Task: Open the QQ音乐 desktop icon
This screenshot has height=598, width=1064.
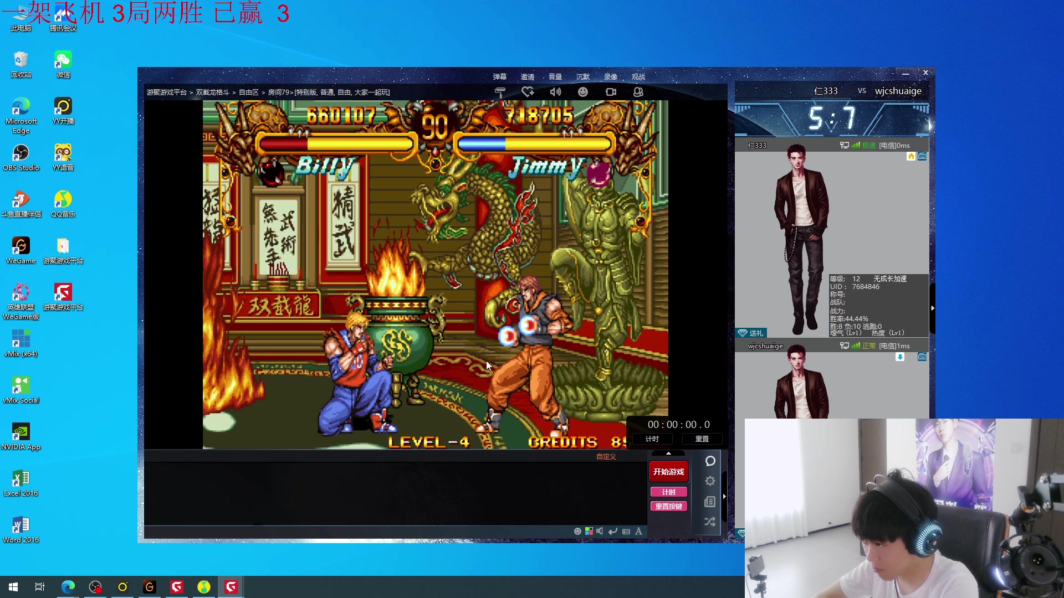Action: (x=63, y=204)
